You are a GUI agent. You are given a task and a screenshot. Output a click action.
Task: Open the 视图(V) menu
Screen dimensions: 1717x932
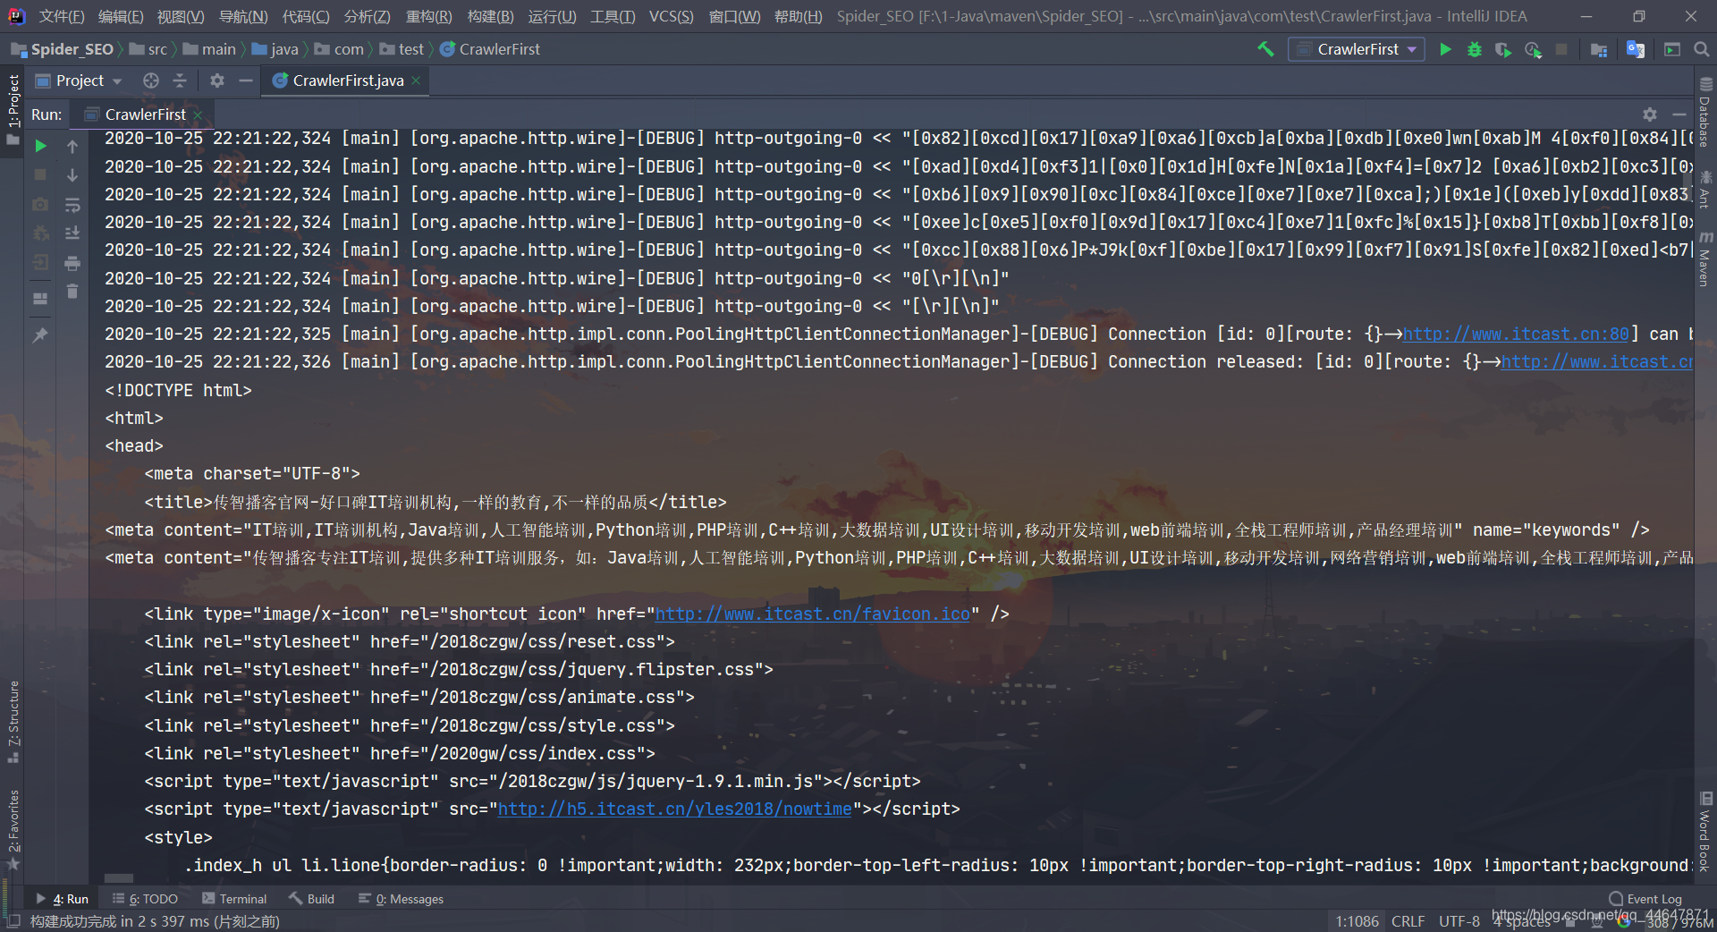(181, 16)
